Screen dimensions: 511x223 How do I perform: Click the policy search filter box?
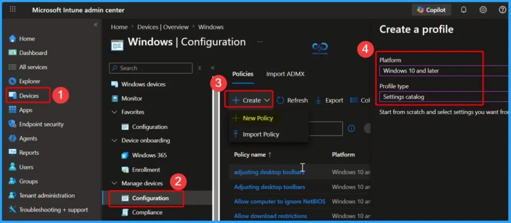click(x=325, y=128)
